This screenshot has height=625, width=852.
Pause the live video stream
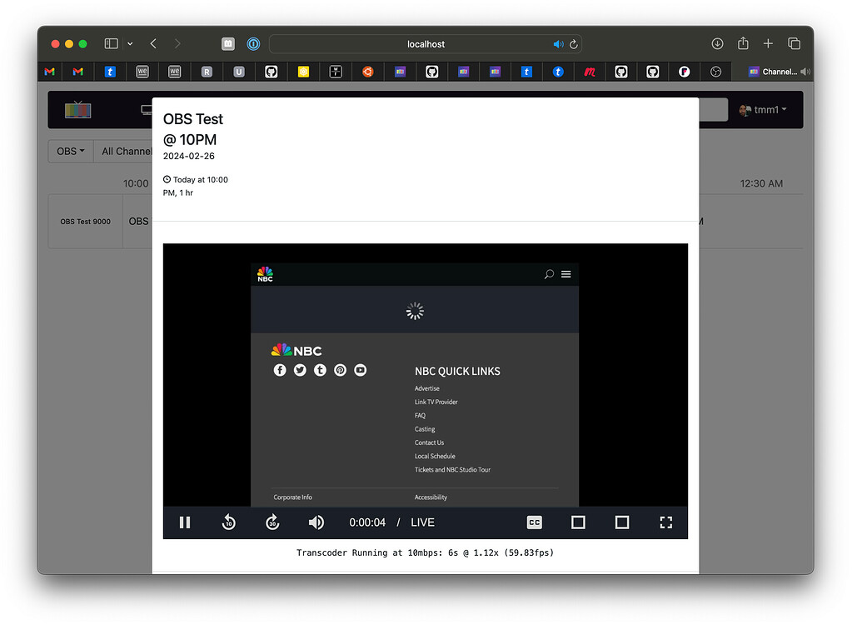(185, 522)
